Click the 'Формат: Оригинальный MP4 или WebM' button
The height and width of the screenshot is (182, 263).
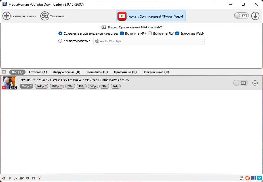151,16
